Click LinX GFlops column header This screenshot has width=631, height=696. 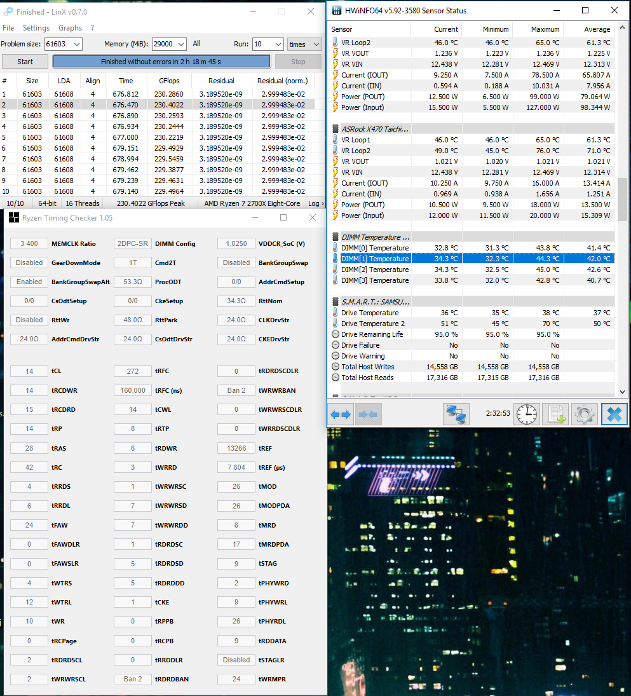pyautogui.click(x=169, y=81)
